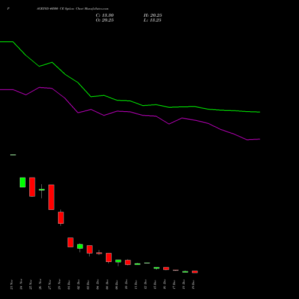Click the high price value H: 20.25
Image resolution: width=299 pixels, height=299 pixels.
152,16
